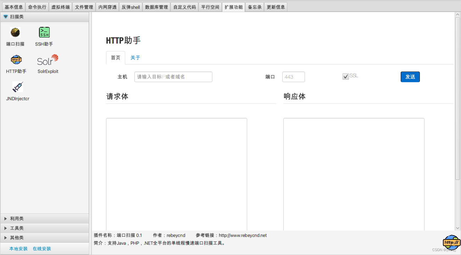Open the 端口扫描 port scan plugin icon

15,33
